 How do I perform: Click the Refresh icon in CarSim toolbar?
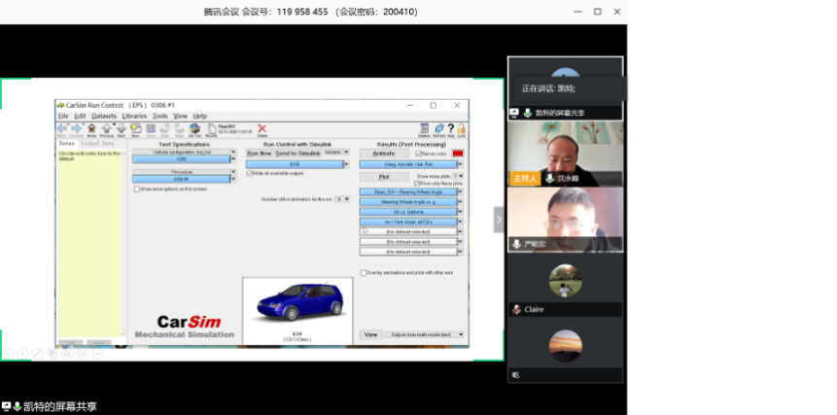[437, 128]
